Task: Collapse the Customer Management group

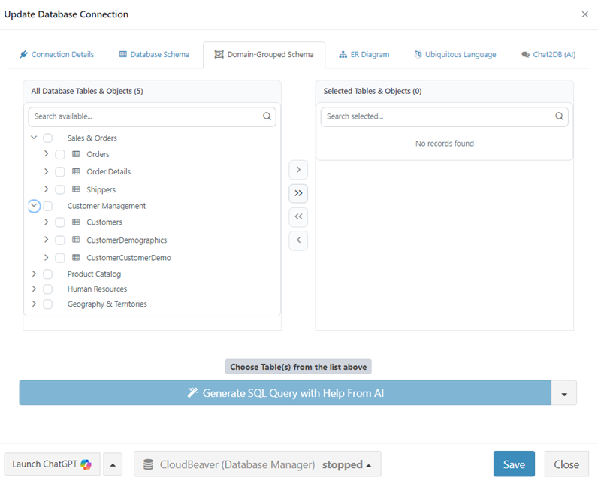Action: coord(34,205)
